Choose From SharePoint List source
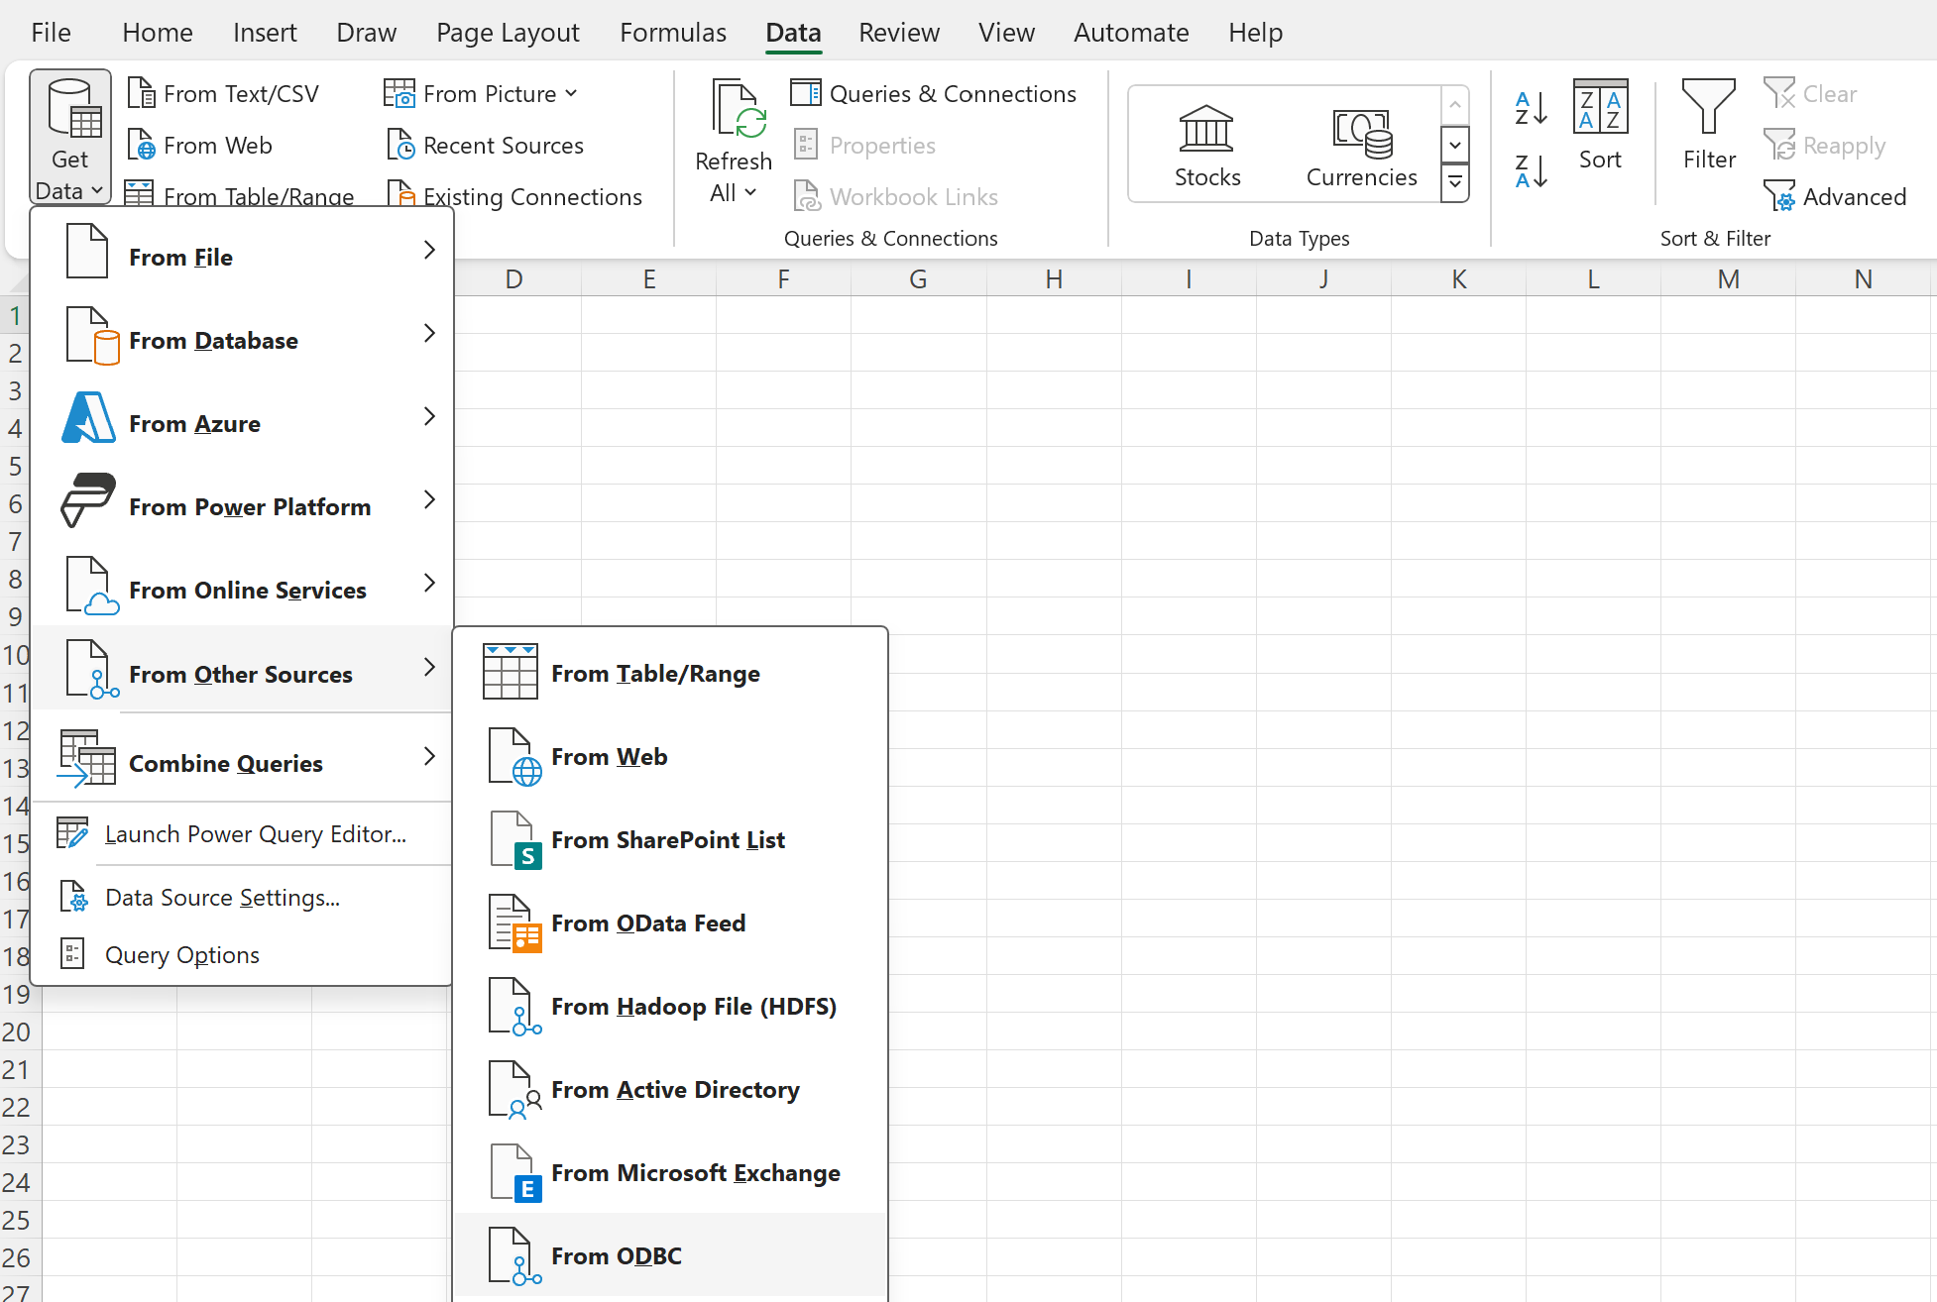Screen dimensions: 1937x1302 668,839
